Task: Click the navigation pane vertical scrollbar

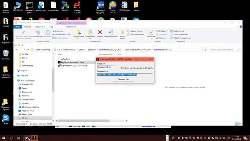Action: (53, 80)
